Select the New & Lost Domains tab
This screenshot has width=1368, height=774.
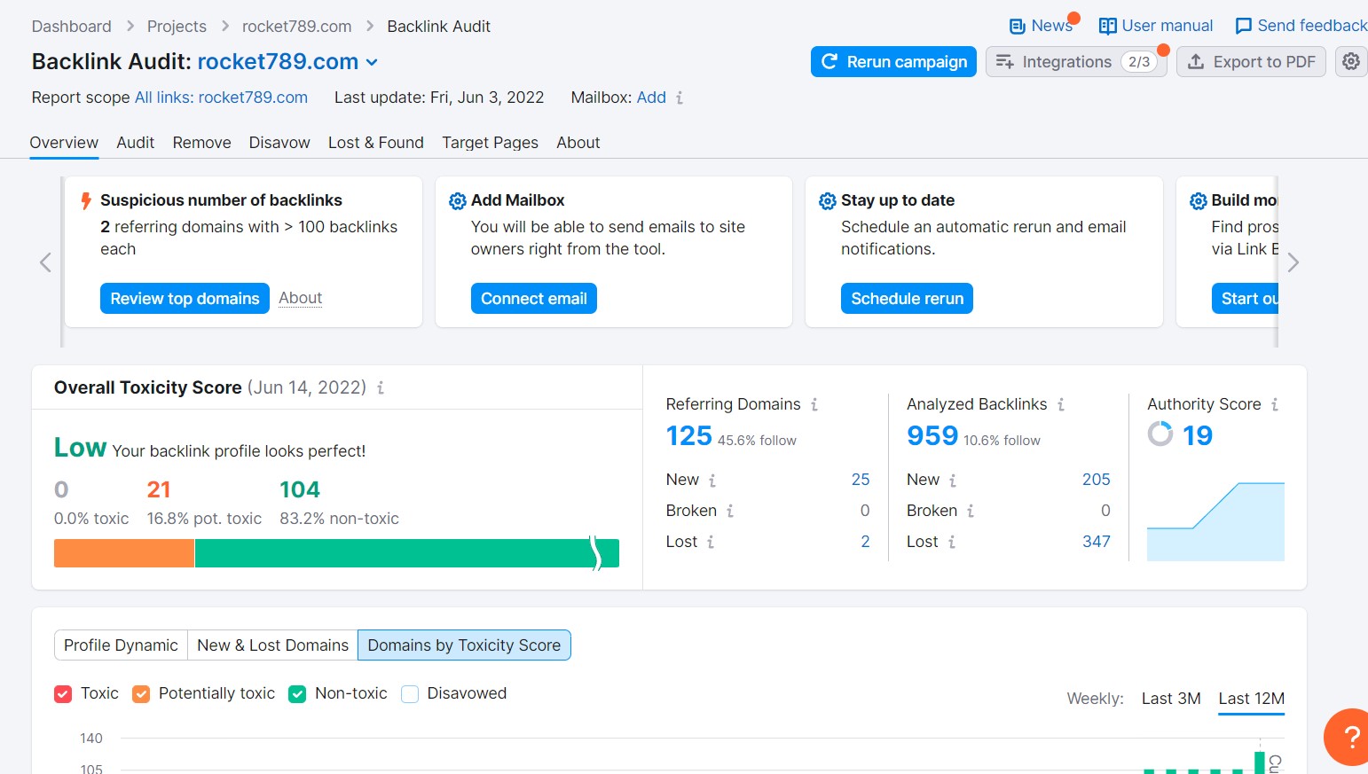[x=273, y=645]
